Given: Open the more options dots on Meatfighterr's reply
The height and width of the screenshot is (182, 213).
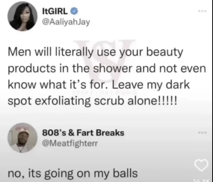Looking at the screenshot, I should coord(203,132).
